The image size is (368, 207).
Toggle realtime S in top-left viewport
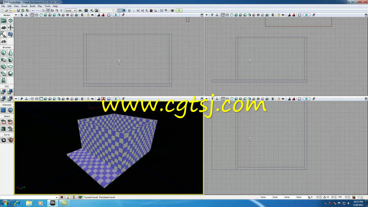pos(22,15)
